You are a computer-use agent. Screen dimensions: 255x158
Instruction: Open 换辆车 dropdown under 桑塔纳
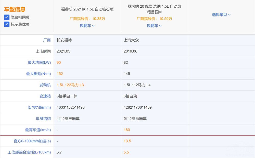(x=154, y=26)
